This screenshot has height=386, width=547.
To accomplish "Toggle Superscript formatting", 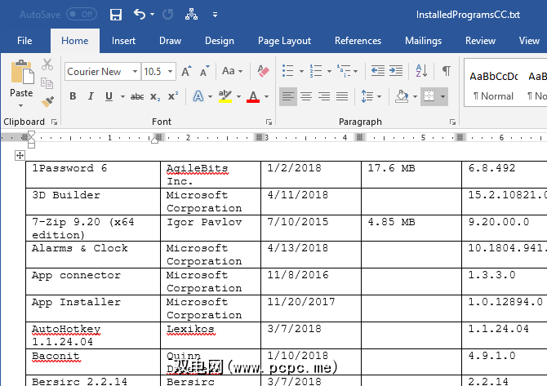I will (173, 96).
